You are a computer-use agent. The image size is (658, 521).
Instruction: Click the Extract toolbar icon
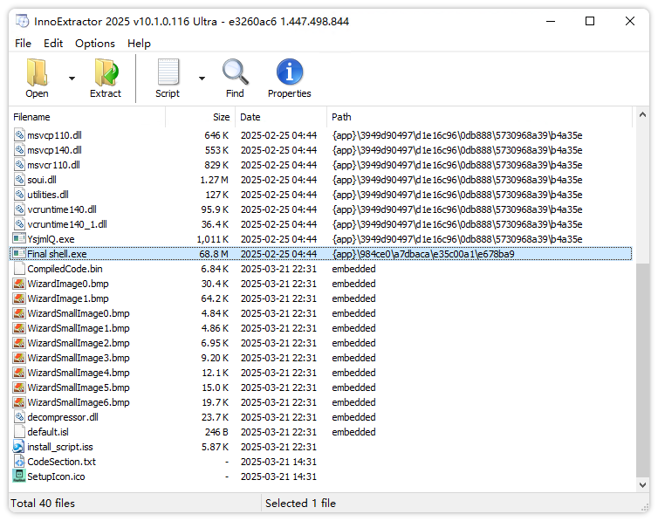[x=106, y=72]
